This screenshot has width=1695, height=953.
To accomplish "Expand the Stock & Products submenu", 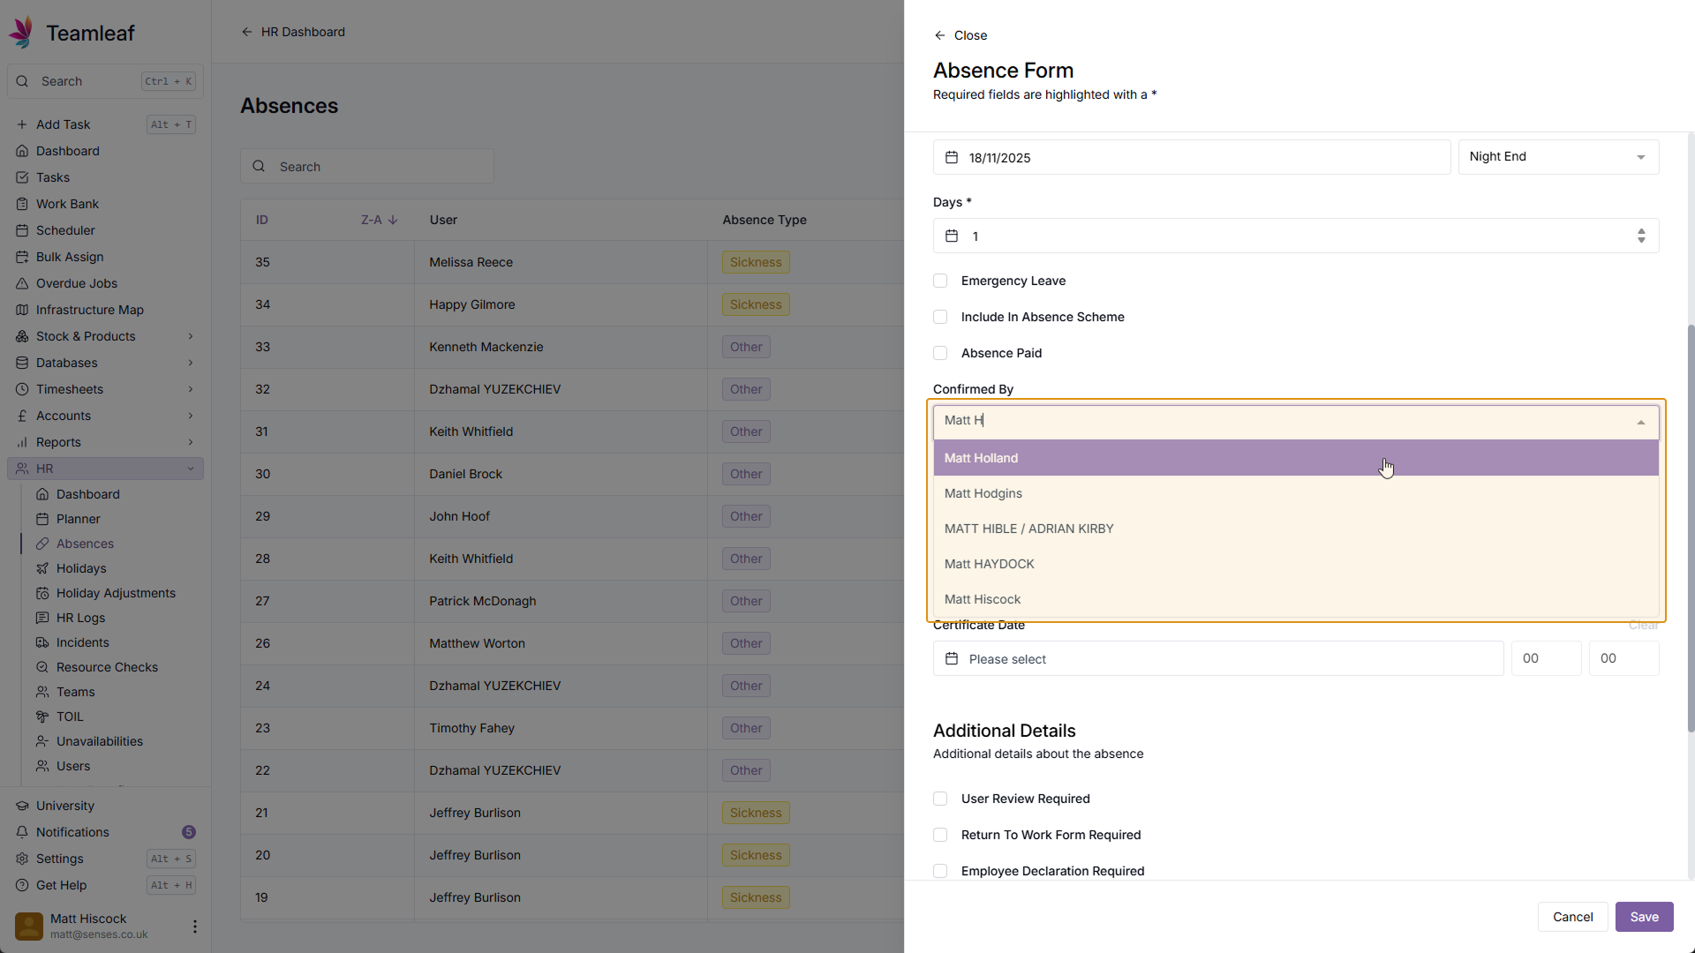I will tap(191, 336).
